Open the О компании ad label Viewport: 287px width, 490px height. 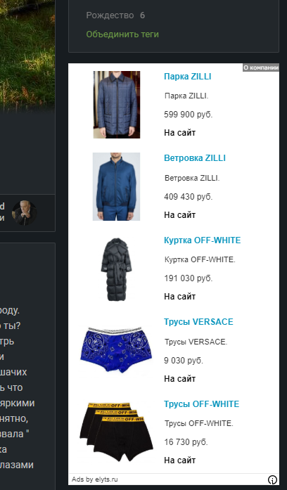click(x=261, y=67)
